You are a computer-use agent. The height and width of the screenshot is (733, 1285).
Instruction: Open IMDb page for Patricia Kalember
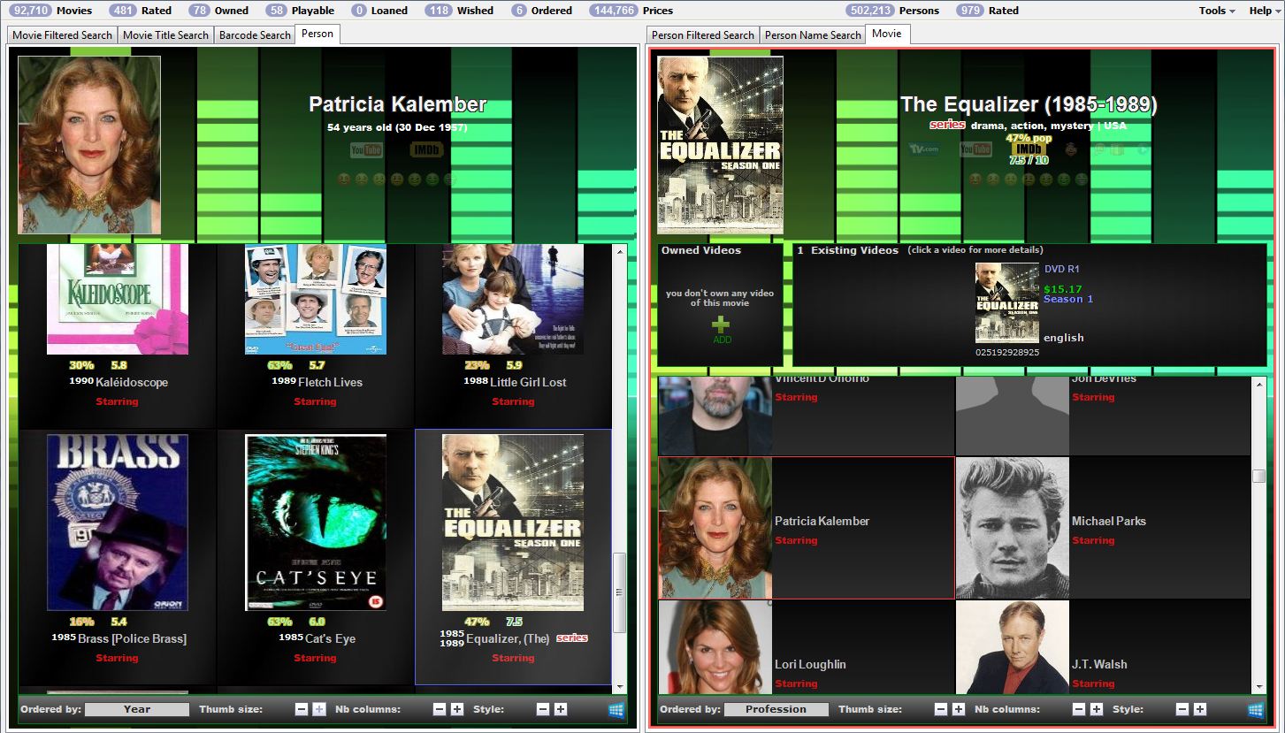pyautogui.click(x=425, y=150)
